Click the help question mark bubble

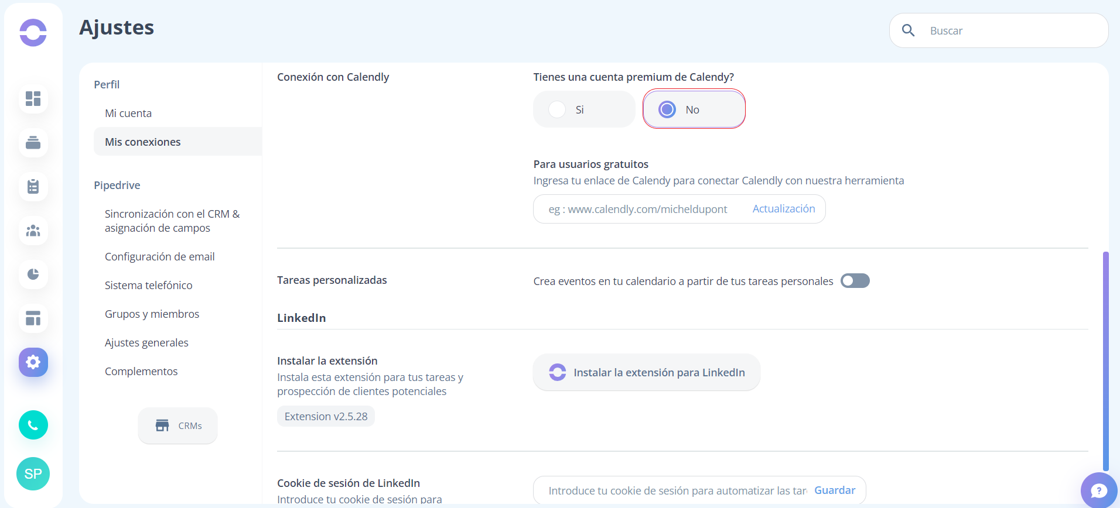point(1099,490)
